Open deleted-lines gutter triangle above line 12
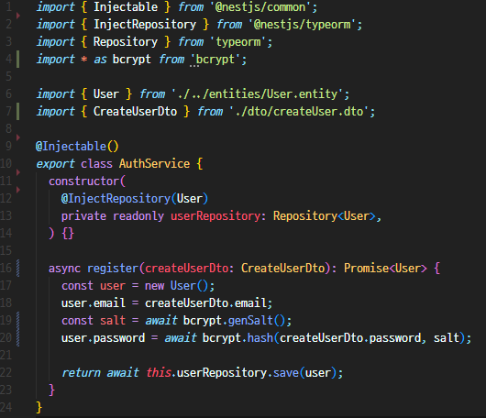Viewport: 486px width, 418px height. click(x=18, y=190)
